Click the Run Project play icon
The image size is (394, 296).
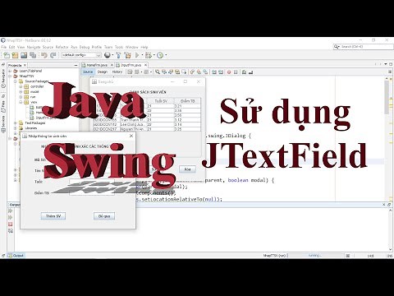[137, 55]
